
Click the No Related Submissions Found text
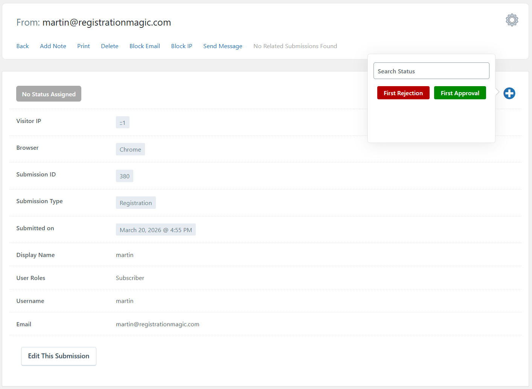[x=295, y=46]
